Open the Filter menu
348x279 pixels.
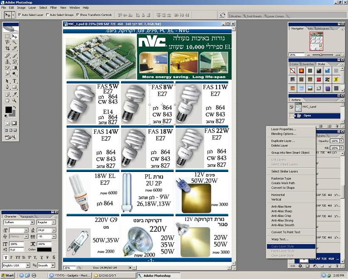point(53,8)
